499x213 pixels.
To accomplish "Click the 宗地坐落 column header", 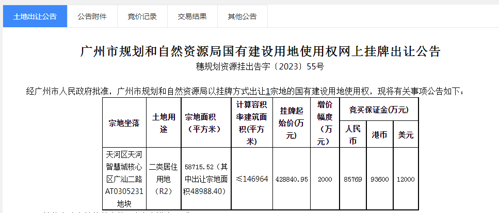I will tap(124, 122).
